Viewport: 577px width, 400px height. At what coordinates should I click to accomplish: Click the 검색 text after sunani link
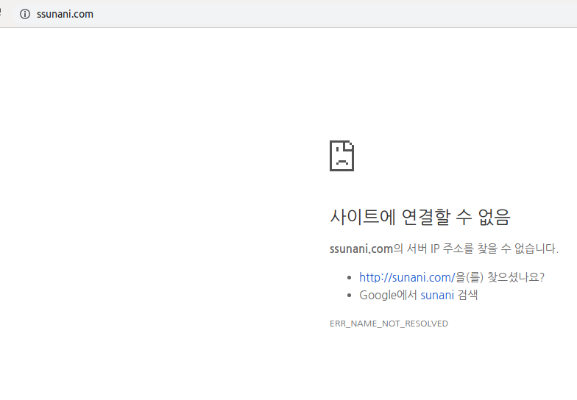click(467, 296)
